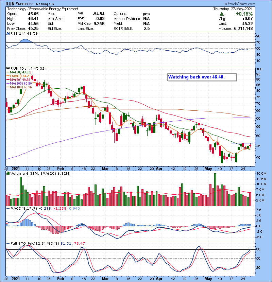Viewport: 272px width, 282px height.
Task: Click the MA(200) 60.50 legend entry
Action: 19,84
